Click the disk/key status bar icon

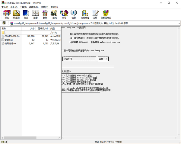[4, 142]
